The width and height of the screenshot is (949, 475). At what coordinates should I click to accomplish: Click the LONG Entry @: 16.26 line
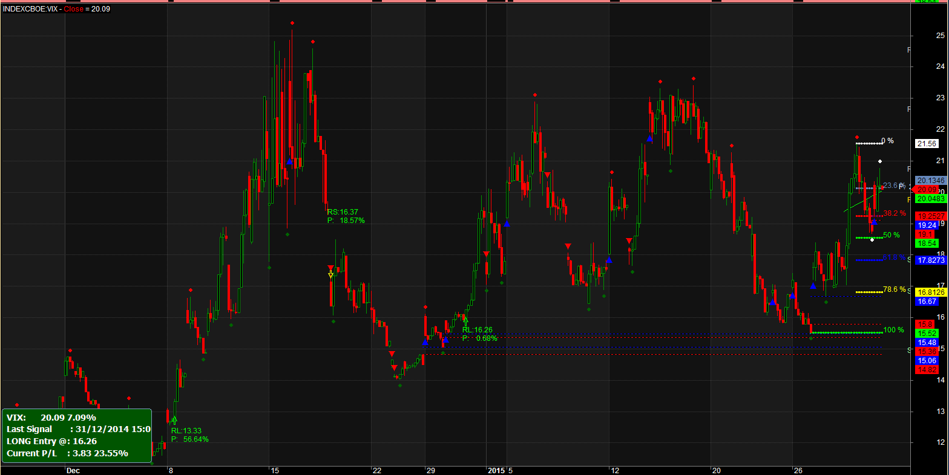pos(51,441)
